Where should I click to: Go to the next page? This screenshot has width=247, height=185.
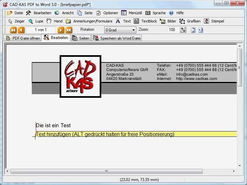[61, 30]
